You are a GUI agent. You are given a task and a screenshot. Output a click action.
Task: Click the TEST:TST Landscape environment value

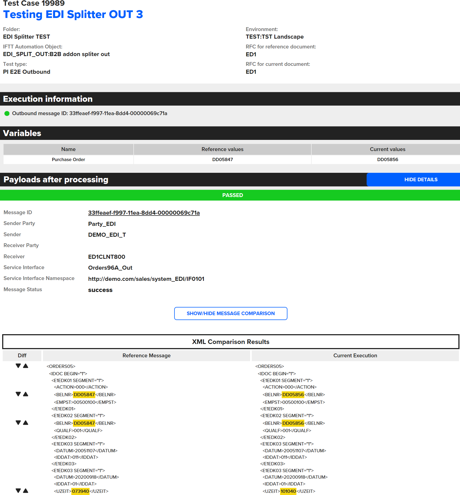point(275,37)
